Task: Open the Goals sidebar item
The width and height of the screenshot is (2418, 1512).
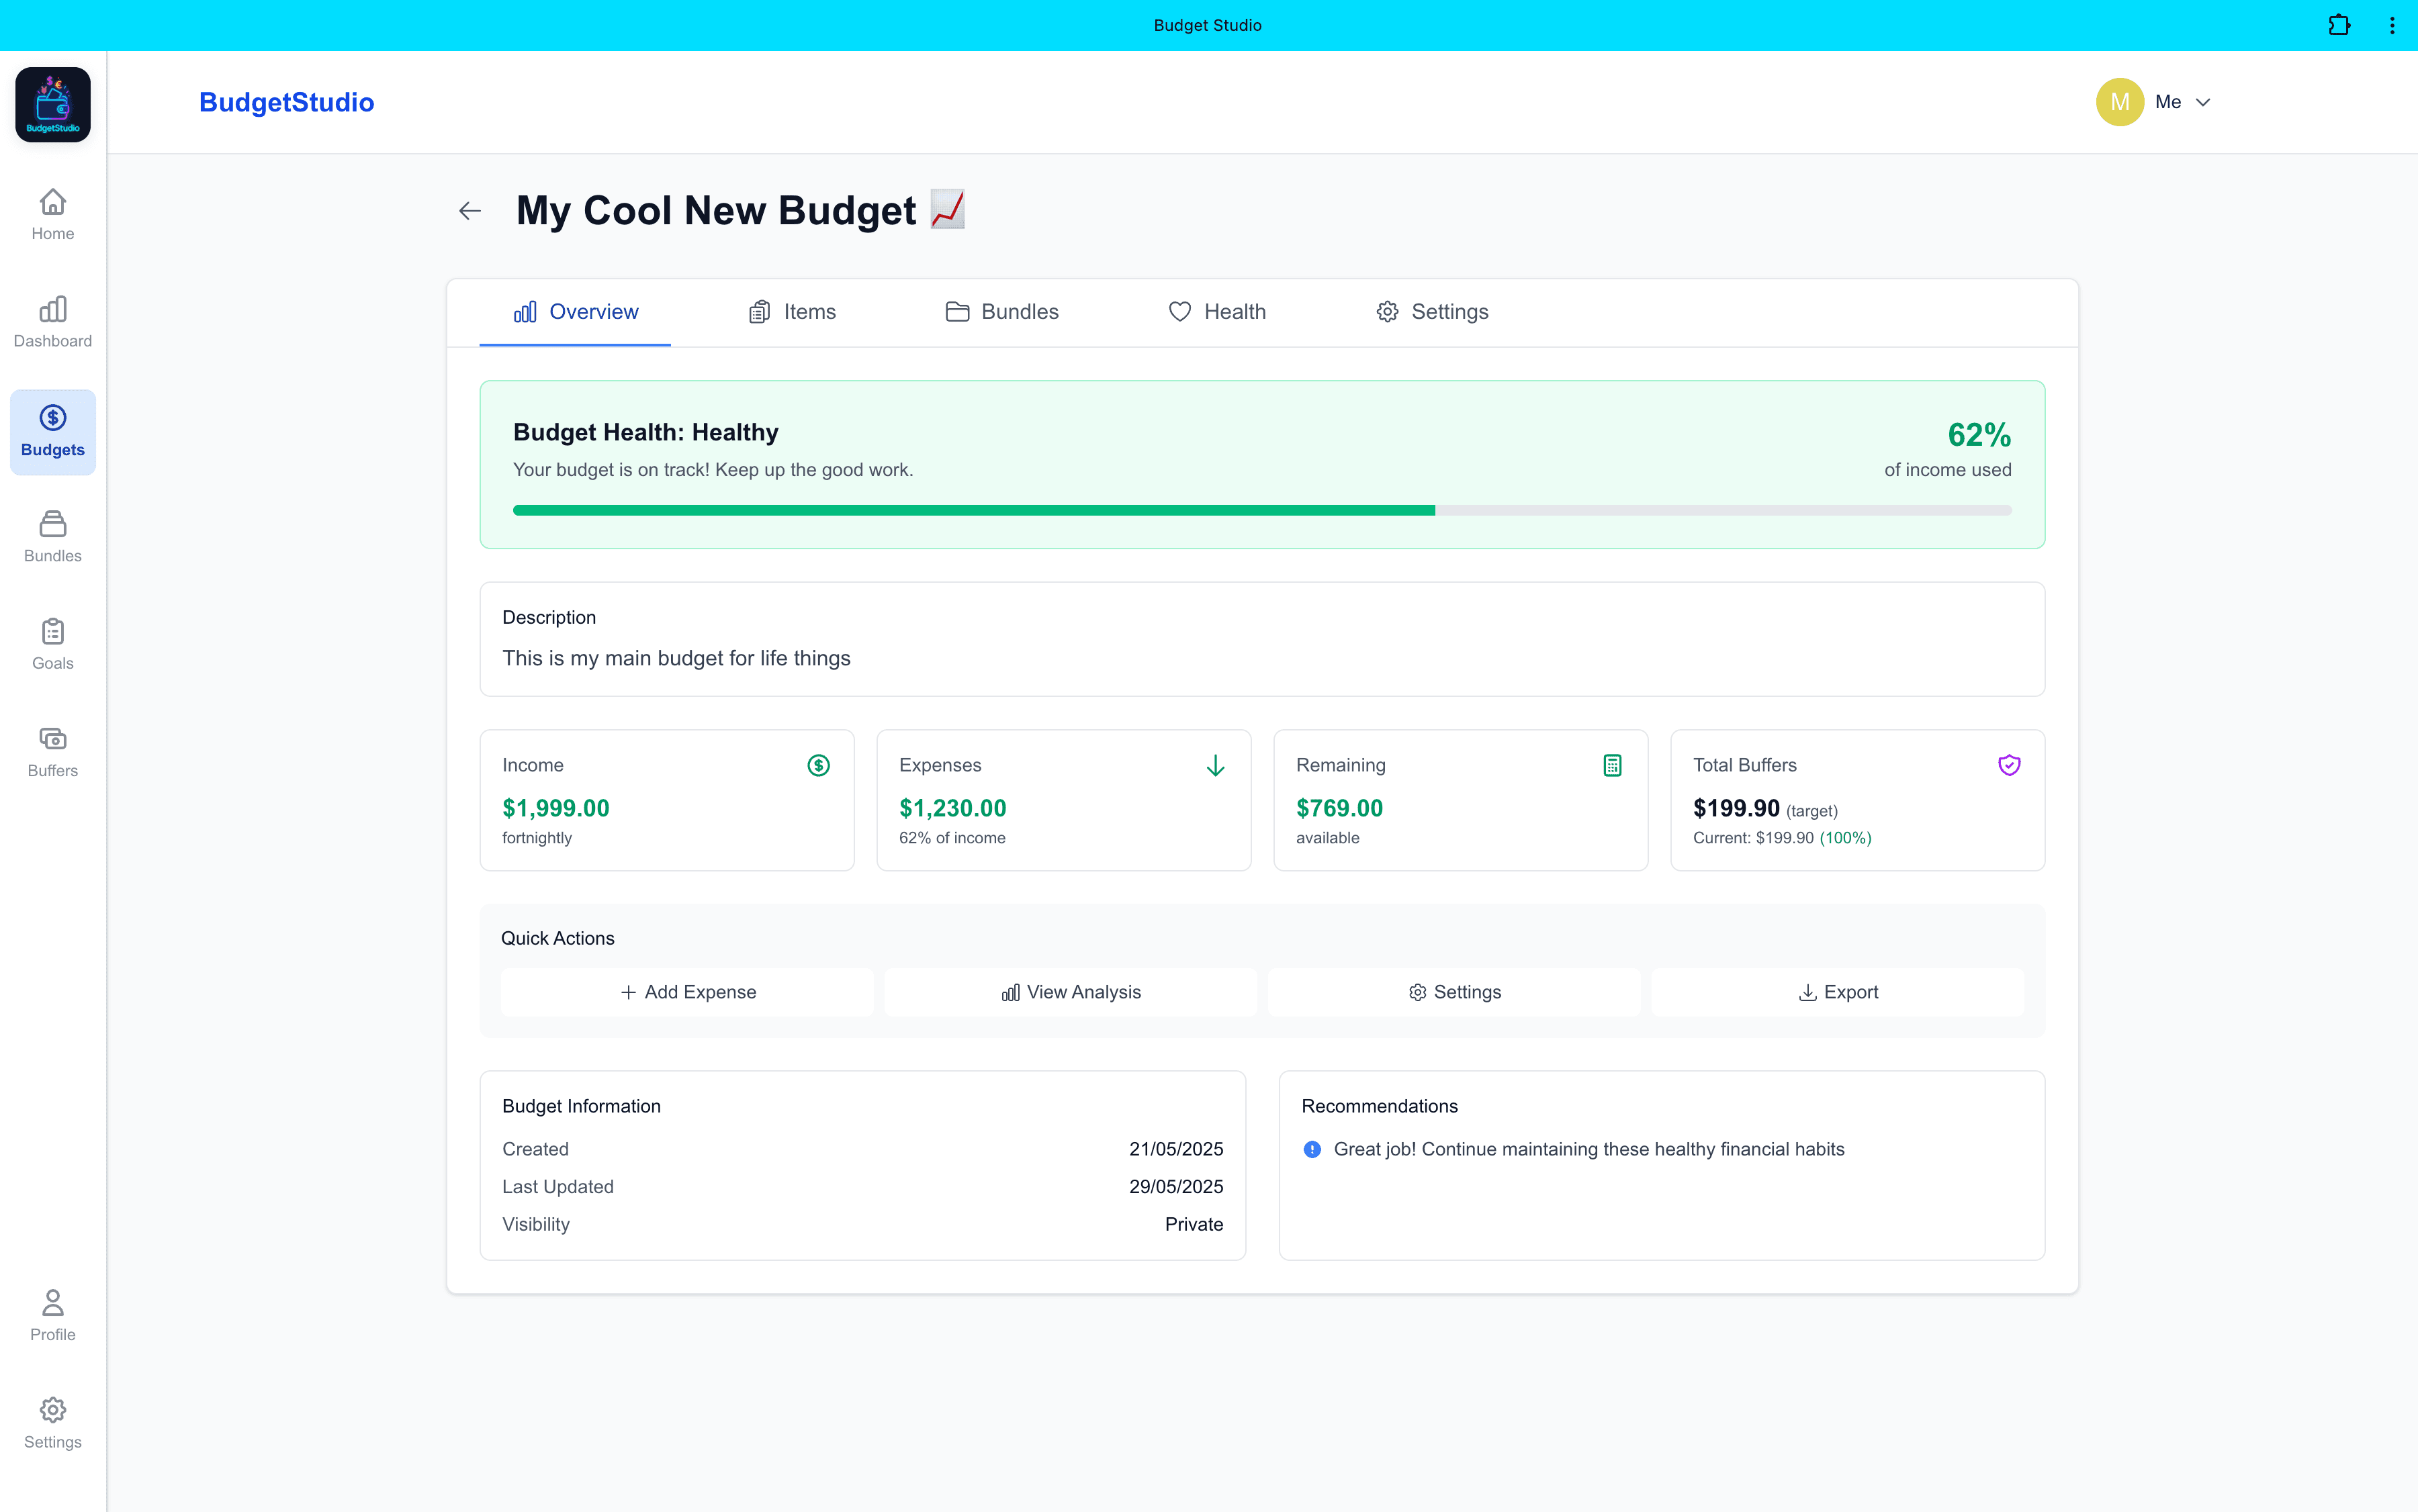Action: tap(53, 644)
